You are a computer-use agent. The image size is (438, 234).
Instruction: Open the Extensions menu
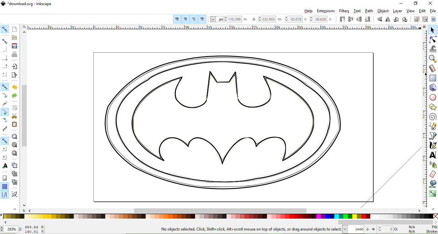point(326,11)
